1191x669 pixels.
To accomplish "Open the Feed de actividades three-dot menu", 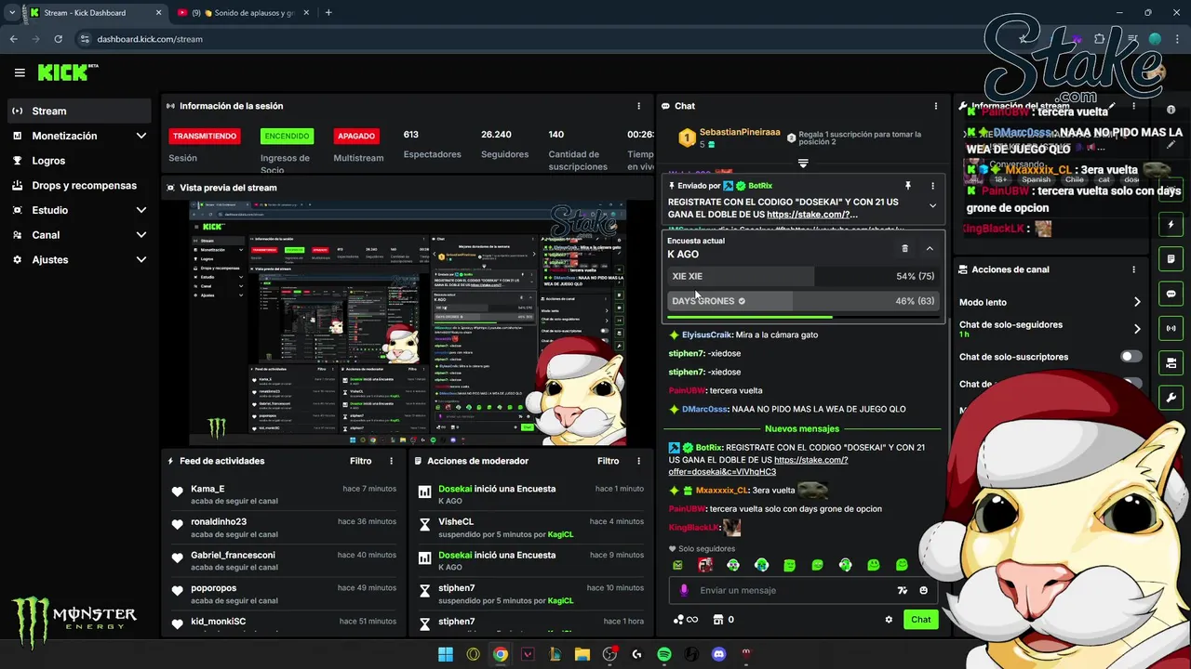I will coord(391,461).
